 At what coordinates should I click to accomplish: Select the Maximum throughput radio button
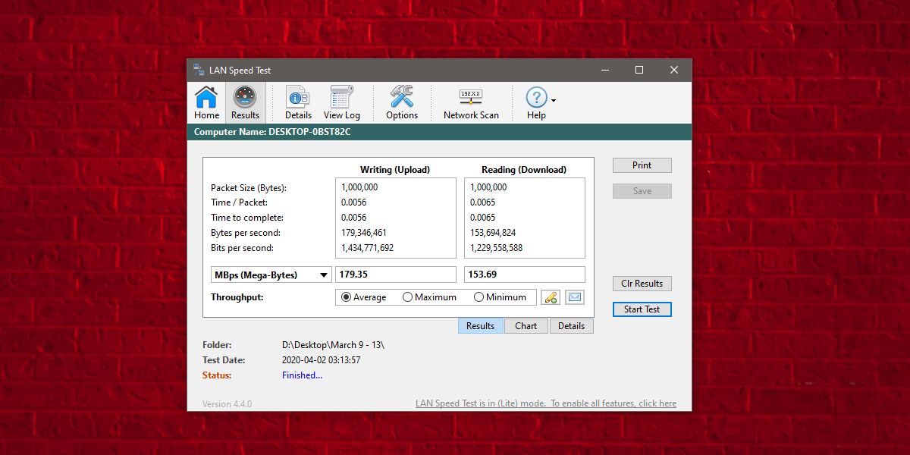click(x=429, y=297)
